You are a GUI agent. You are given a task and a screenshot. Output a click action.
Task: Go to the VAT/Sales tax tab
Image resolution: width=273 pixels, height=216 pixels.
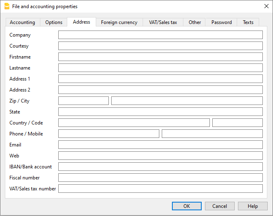(163, 22)
